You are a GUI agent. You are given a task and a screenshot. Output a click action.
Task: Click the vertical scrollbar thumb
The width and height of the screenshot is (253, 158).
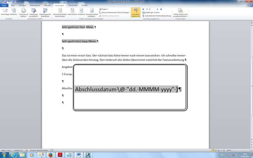click(251, 86)
